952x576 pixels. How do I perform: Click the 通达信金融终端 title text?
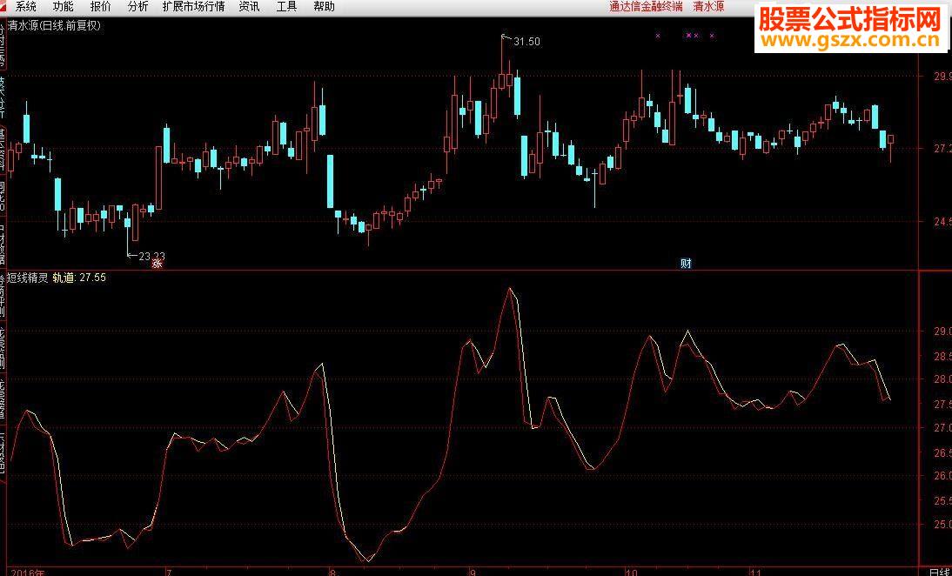click(646, 7)
